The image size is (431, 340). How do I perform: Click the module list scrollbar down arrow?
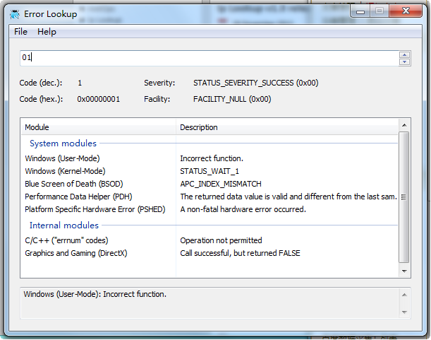403,271
